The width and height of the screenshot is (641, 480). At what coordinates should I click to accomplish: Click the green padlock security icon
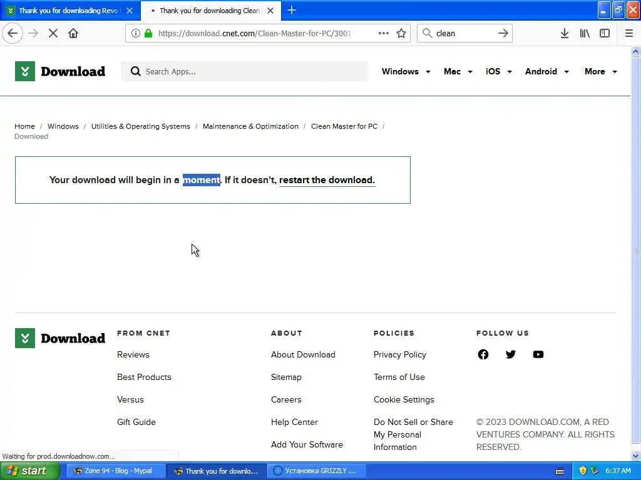tap(148, 33)
